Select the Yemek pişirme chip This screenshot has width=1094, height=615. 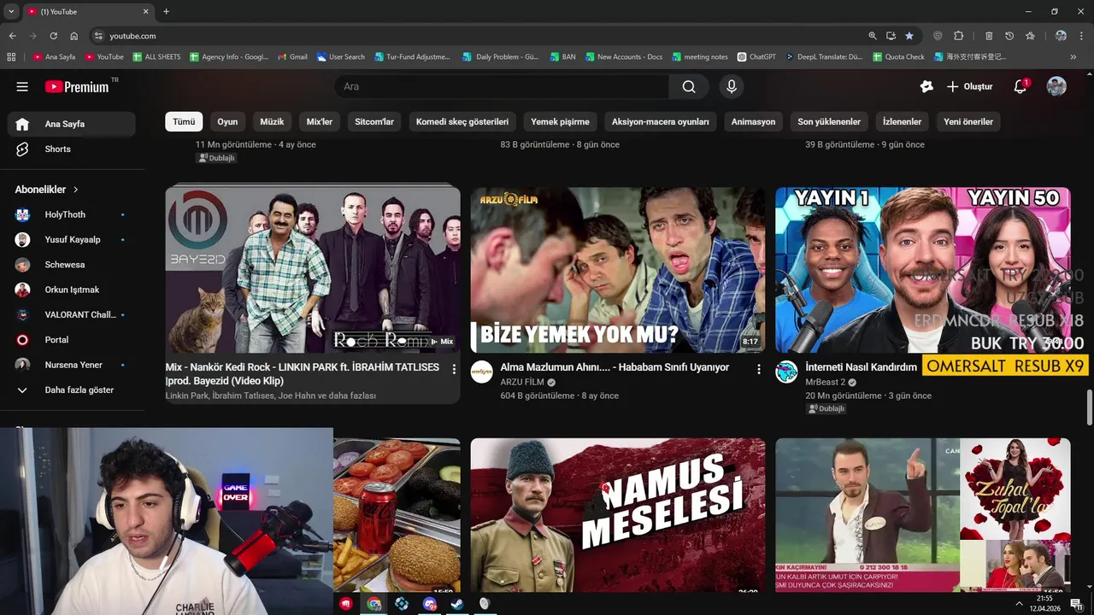click(560, 121)
